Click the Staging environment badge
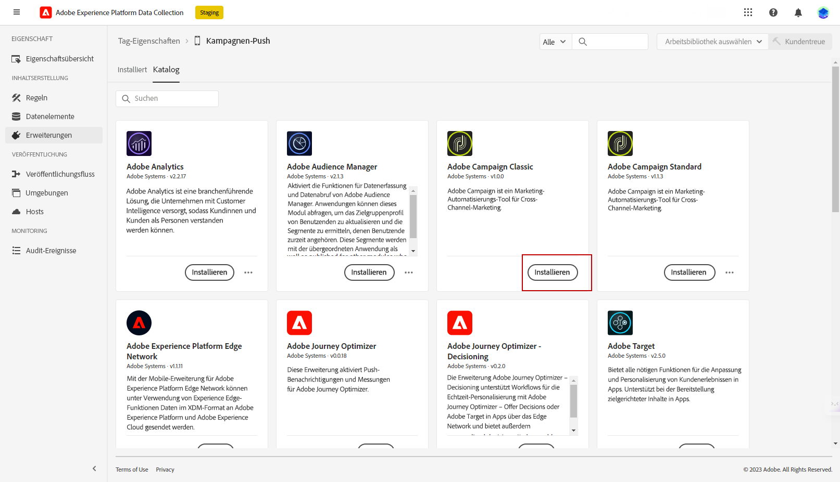Image resolution: width=840 pixels, height=482 pixels. pyautogui.click(x=209, y=12)
